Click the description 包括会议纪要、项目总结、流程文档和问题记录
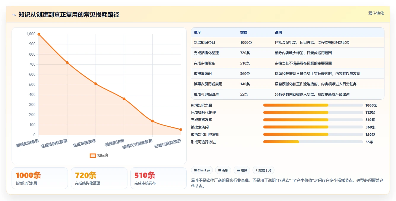This screenshot has height=201, width=396. click(312, 43)
